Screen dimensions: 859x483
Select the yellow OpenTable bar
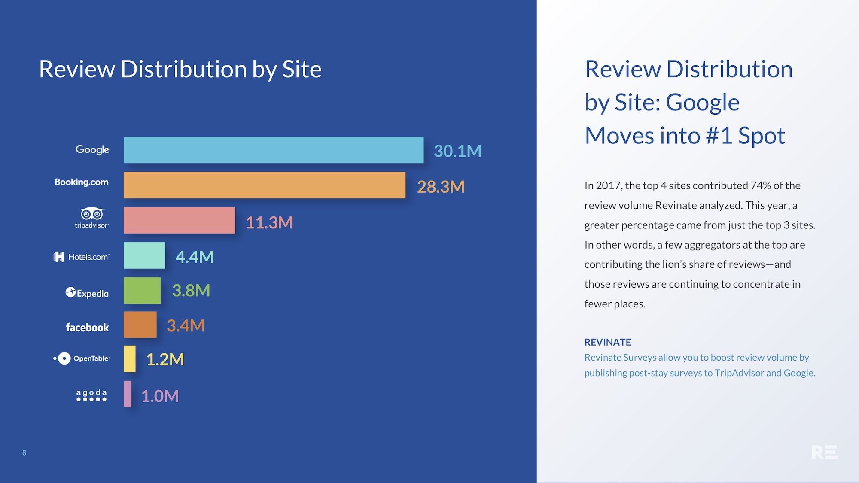point(129,359)
